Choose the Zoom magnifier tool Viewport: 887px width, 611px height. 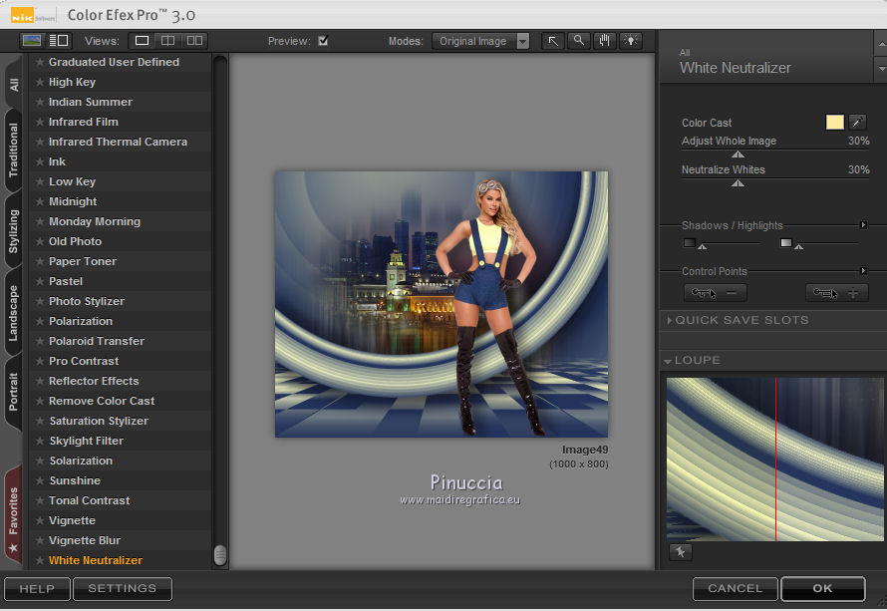click(x=579, y=41)
